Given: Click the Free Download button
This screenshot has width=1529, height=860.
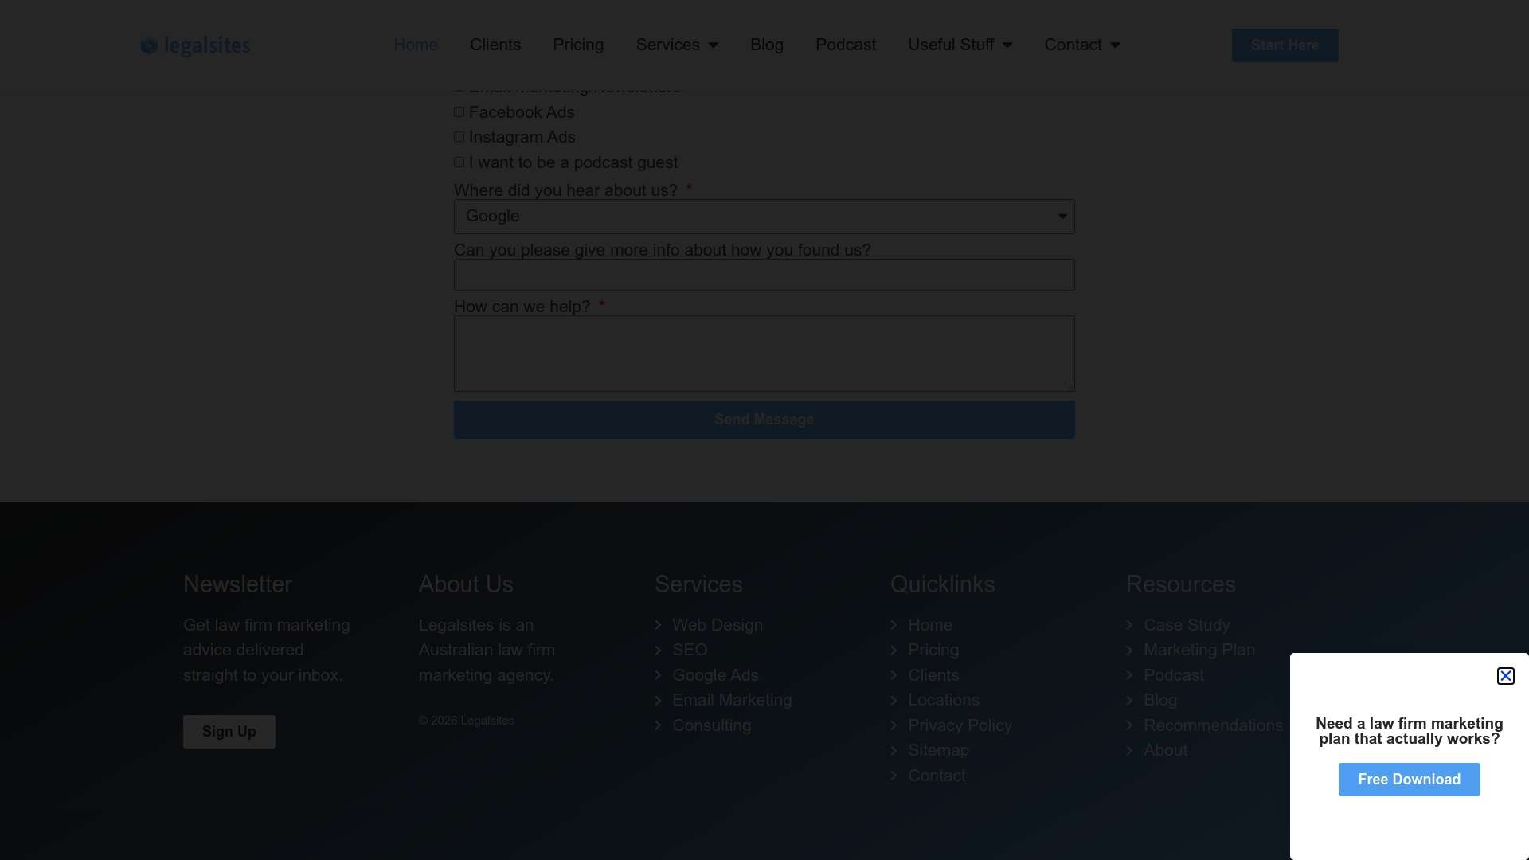Looking at the screenshot, I should coord(1408,780).
